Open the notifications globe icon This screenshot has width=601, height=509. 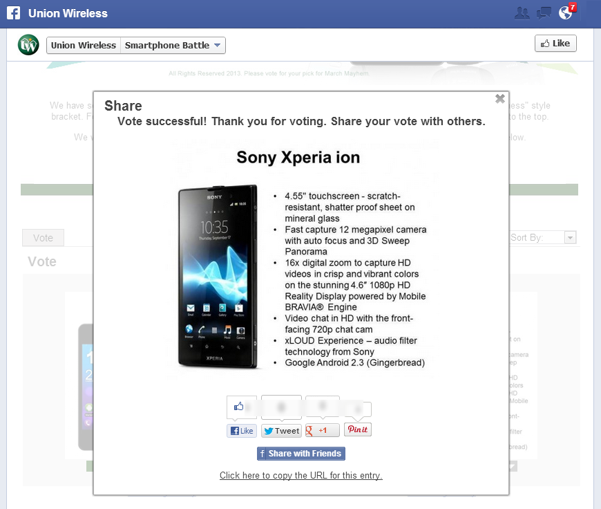click(565, 13)
